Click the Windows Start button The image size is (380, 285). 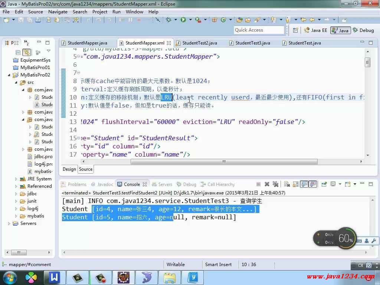coord(9,278)
